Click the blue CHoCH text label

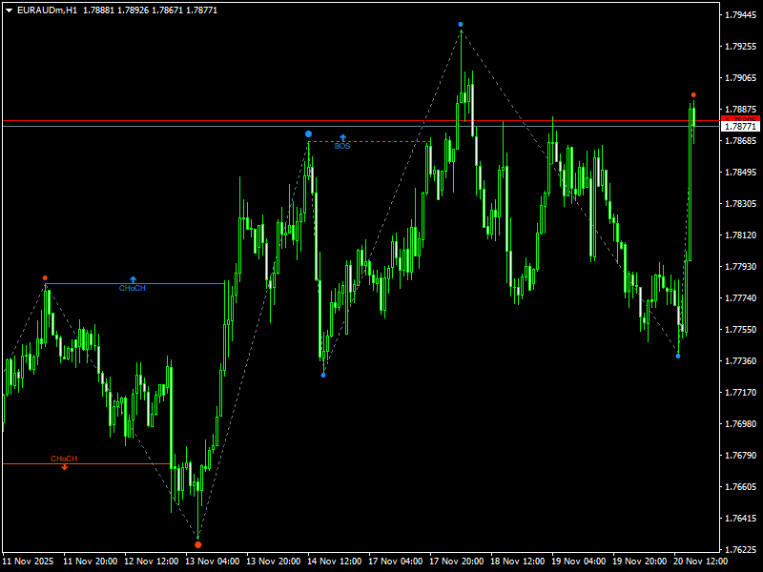tap(131, 286)
